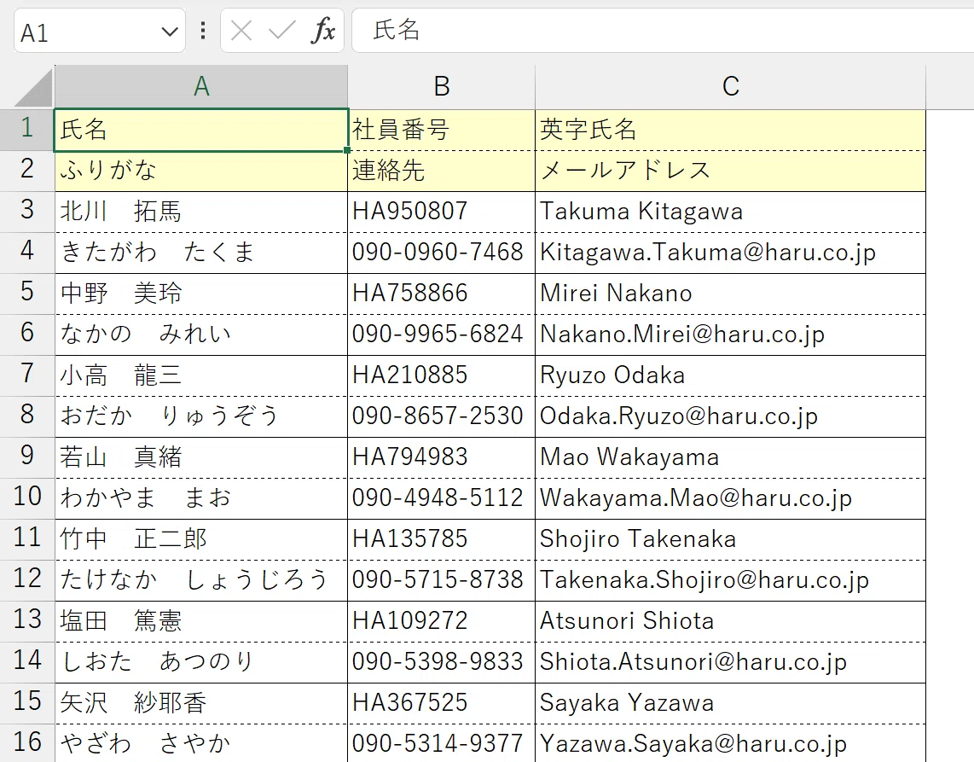Click the Insert Function fx icon
Screen dimensions: 974x762
323,30
